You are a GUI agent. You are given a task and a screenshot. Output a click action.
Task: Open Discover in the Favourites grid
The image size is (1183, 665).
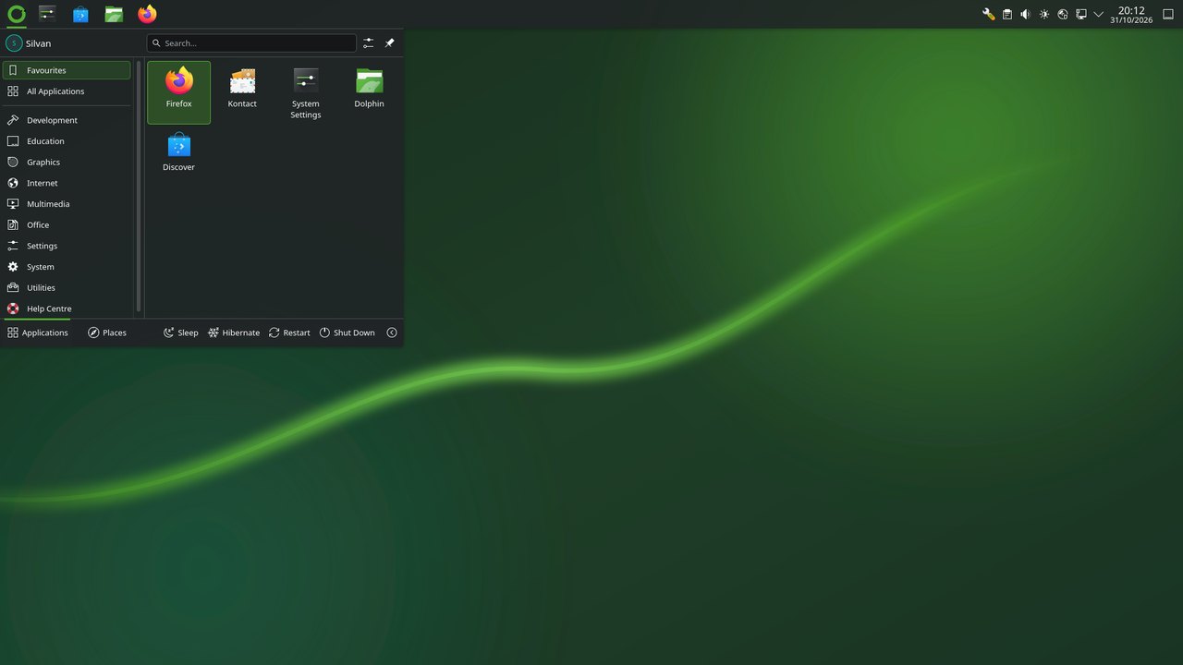(x=178, y=155)
